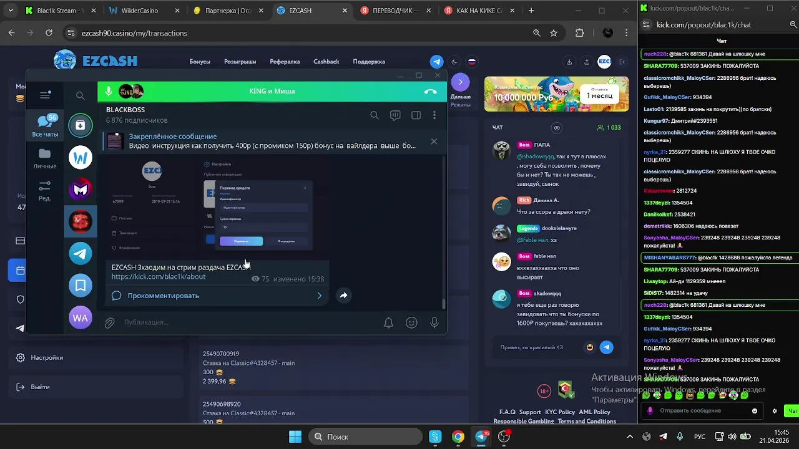This screenshot has height=449, width=799.
Task: Open the archived chats icon in Telegram
Action: tap(81, 125)
